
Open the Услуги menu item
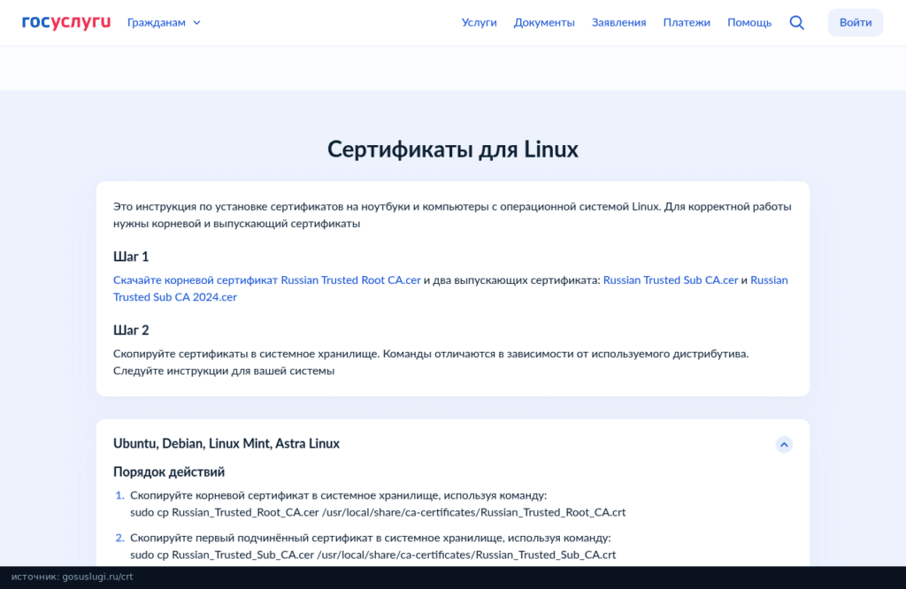[479, 22]
